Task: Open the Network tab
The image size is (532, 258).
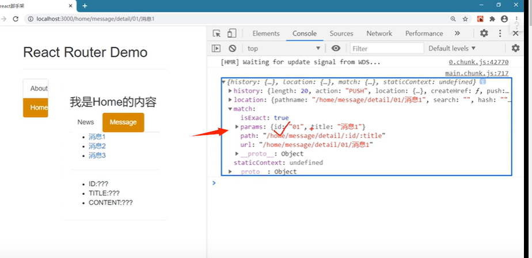Action: tap(379, 33)
